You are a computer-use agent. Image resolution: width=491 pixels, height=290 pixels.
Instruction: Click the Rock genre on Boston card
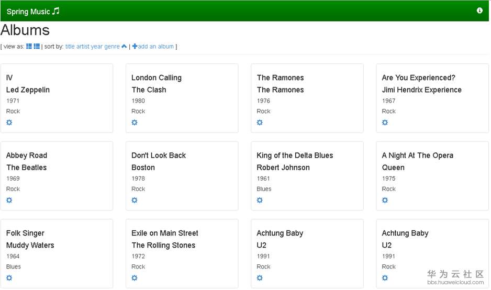pyautogui.click(x=138, y=189)
